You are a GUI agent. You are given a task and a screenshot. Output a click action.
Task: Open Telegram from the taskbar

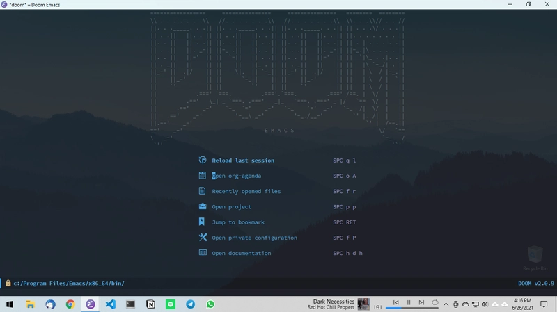pyautogui.click(x=190, y=304)
